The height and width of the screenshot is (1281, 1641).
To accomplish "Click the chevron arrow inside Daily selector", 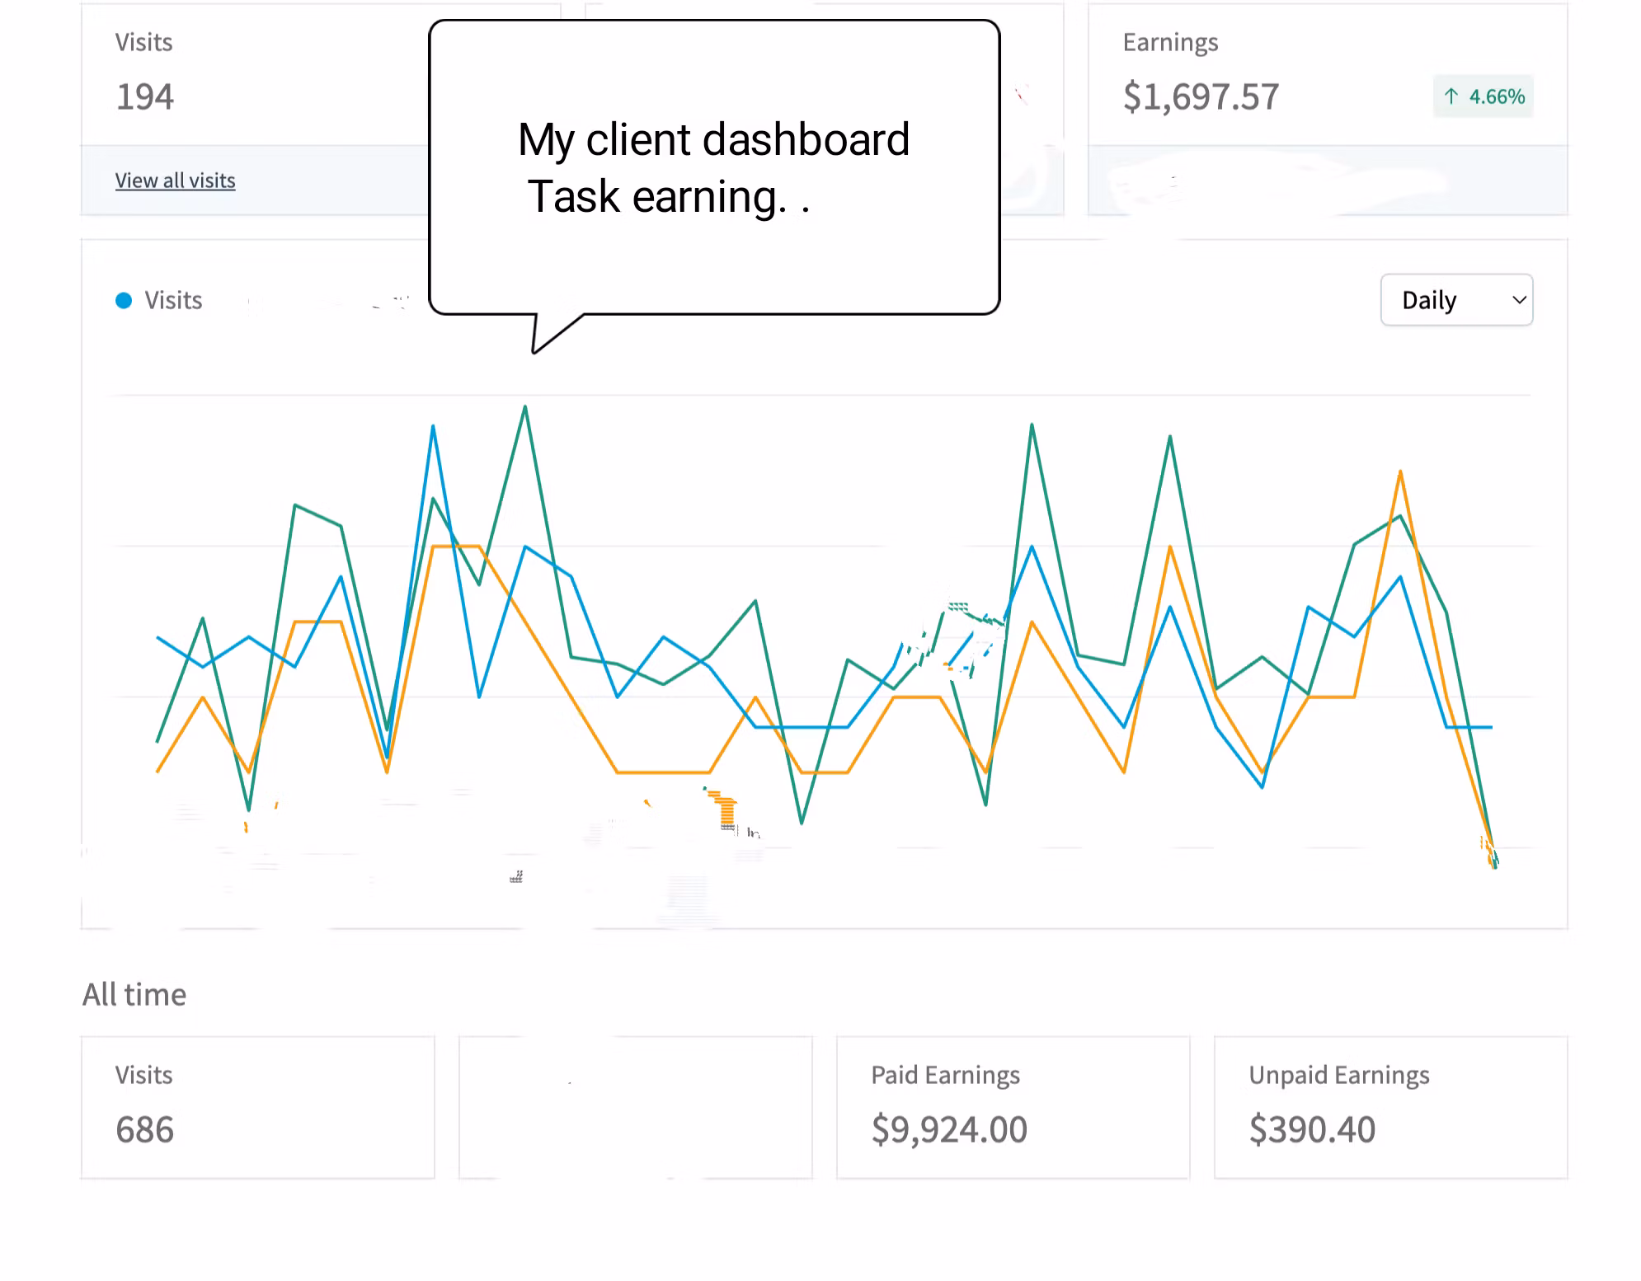I will tap(1518, 300).
